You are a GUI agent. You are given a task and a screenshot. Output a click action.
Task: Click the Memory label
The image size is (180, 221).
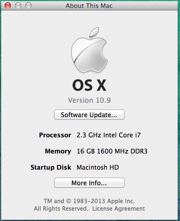[58, 151]
